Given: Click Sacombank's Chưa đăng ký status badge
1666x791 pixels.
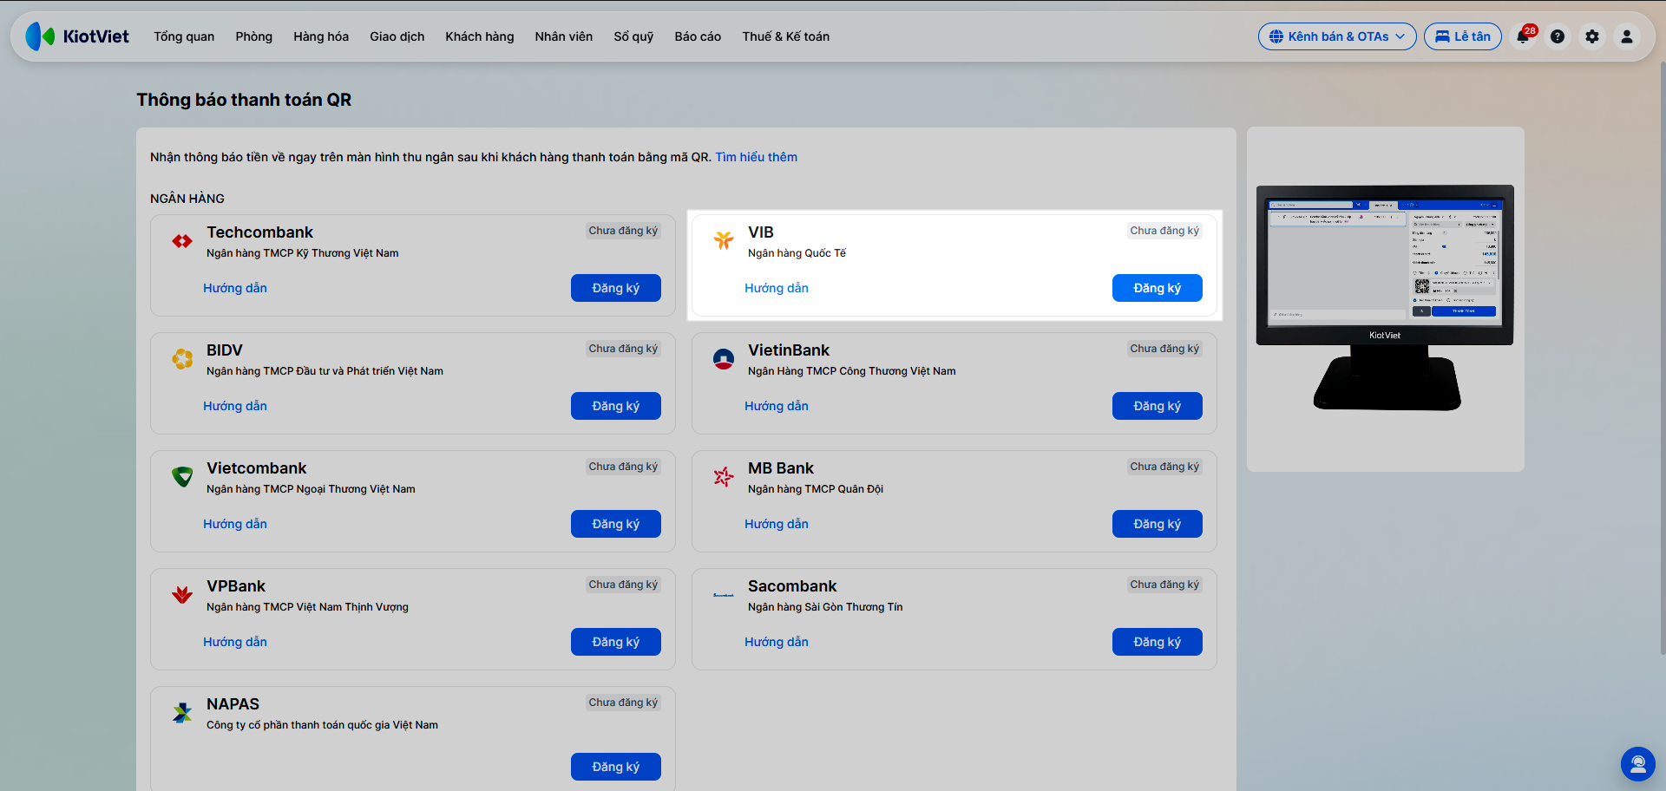Looking at the screenshot, I should (1164, 585).
